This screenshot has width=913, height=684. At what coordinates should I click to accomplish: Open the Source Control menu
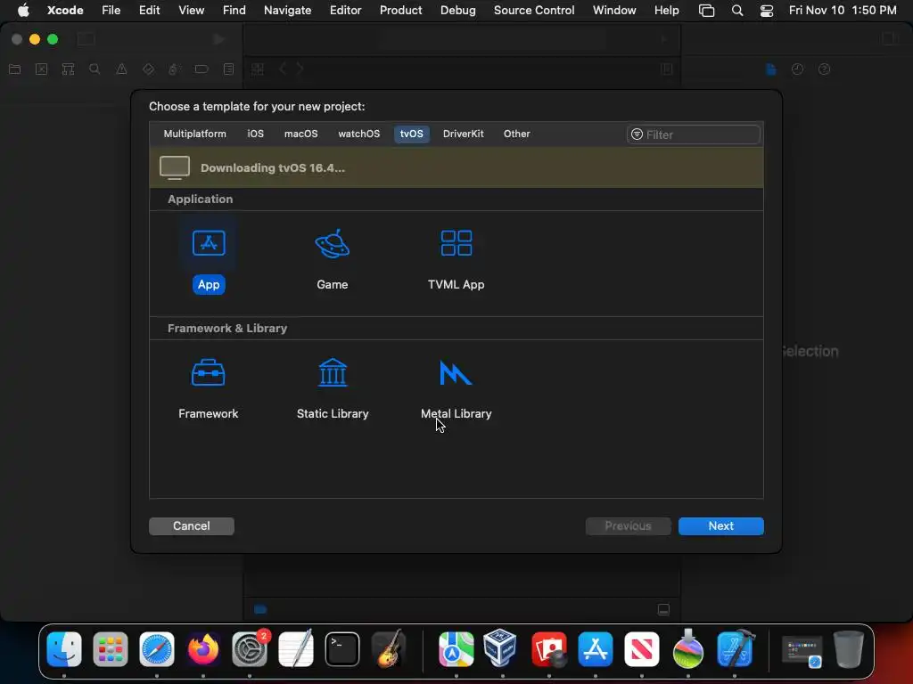(534, 10)
